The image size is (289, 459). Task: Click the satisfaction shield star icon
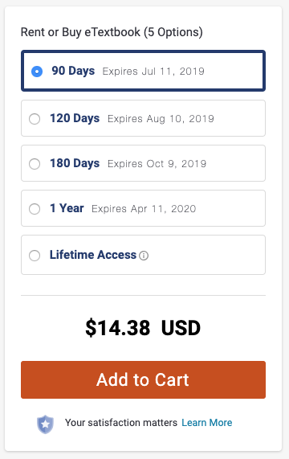45,424
